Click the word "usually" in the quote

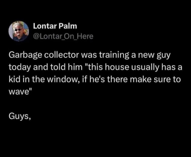coord(145,68)
